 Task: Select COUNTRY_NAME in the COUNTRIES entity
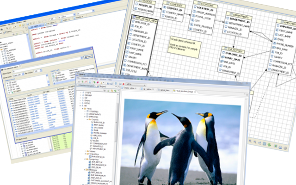[175, 14]
